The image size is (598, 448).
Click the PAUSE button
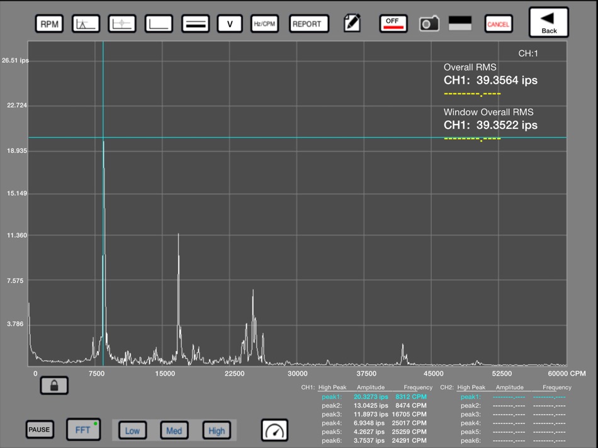pos(39,429)
